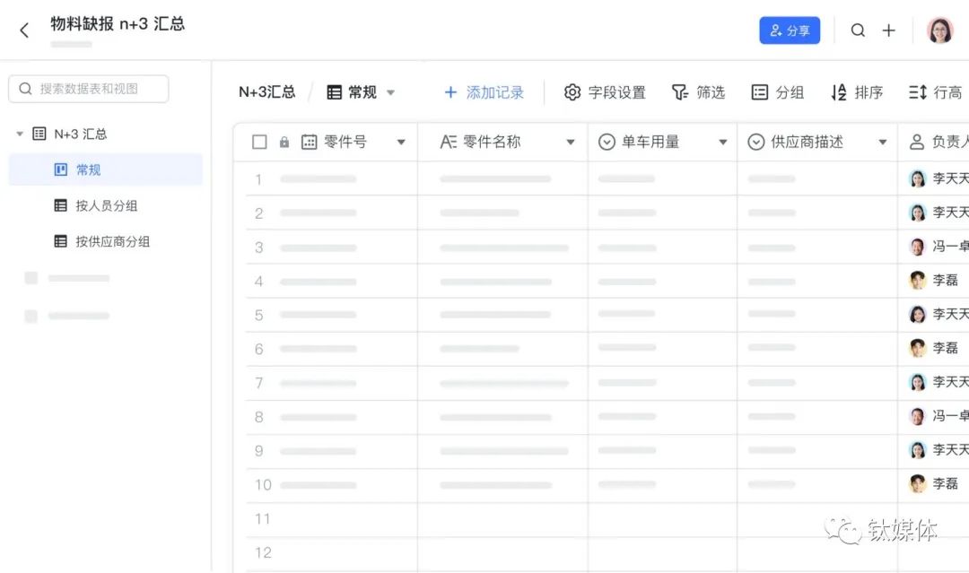Image resolution: width=969 pixels, height=573 pixels.
Task: Collapse the N+3 汇总 tree node
Action: [20, 134]
